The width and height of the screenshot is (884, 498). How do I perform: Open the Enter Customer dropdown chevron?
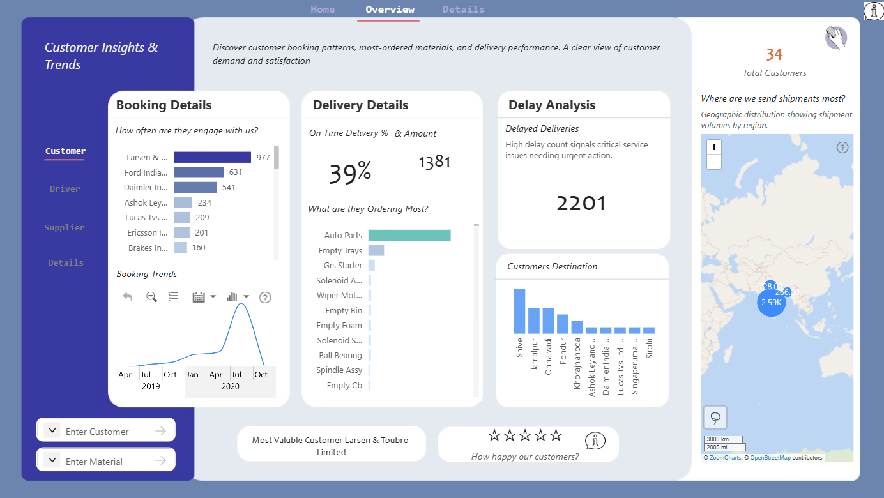[x=51, y=431]
